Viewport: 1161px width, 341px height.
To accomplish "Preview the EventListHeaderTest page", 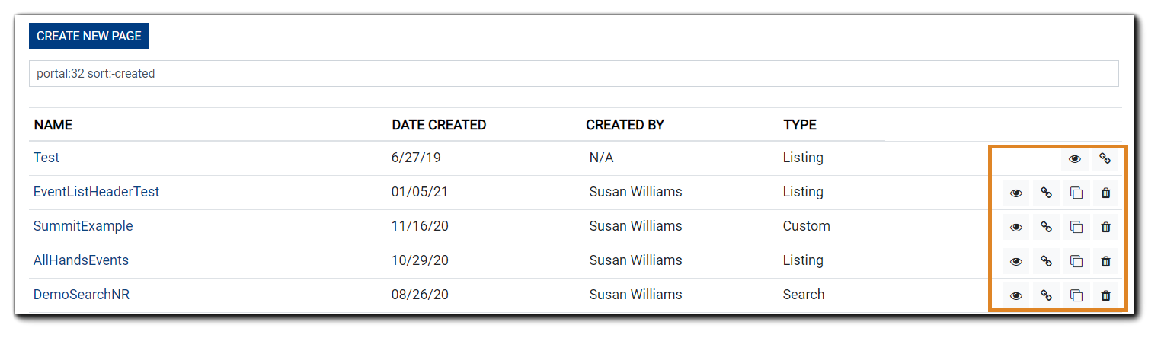I will (1015, 193).
